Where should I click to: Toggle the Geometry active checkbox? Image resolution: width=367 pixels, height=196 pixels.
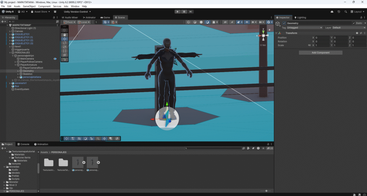click(x=285, y=23)
